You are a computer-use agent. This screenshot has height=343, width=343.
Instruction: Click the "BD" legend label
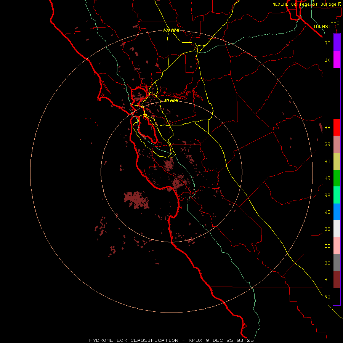(327, 162)
